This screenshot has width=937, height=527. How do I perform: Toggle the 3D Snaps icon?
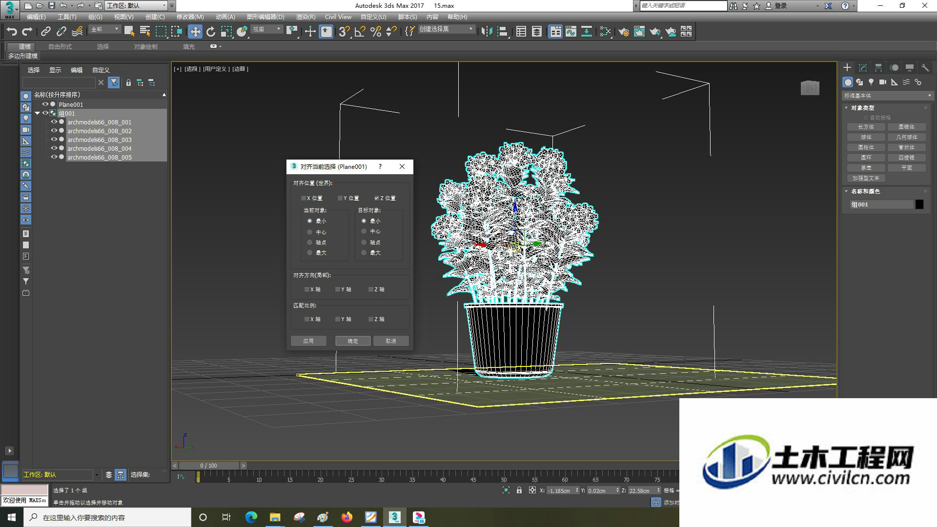point(344,32)
